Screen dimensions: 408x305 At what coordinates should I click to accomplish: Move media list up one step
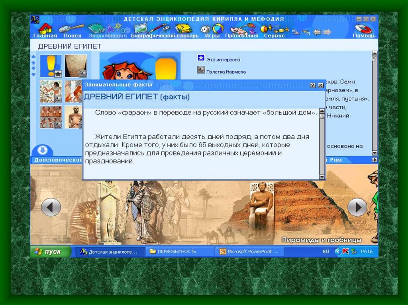33,62
